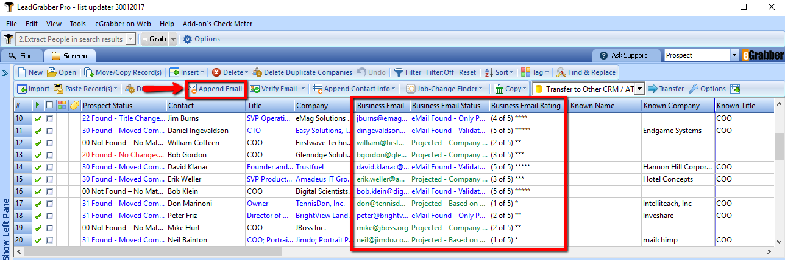785x260 pixels.
Task: Click Find & Replace
Action: pyautogui.click(x=586, y=72)
